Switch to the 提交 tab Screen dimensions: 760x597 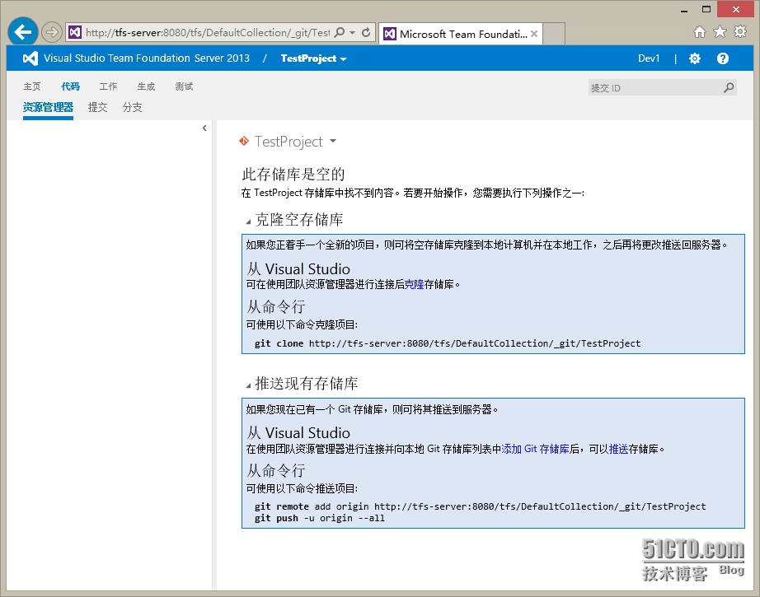(x=97, y=108)
